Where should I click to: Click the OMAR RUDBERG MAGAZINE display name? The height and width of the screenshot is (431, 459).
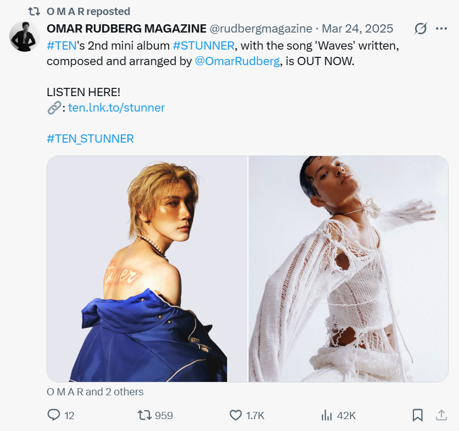(127, 28)
